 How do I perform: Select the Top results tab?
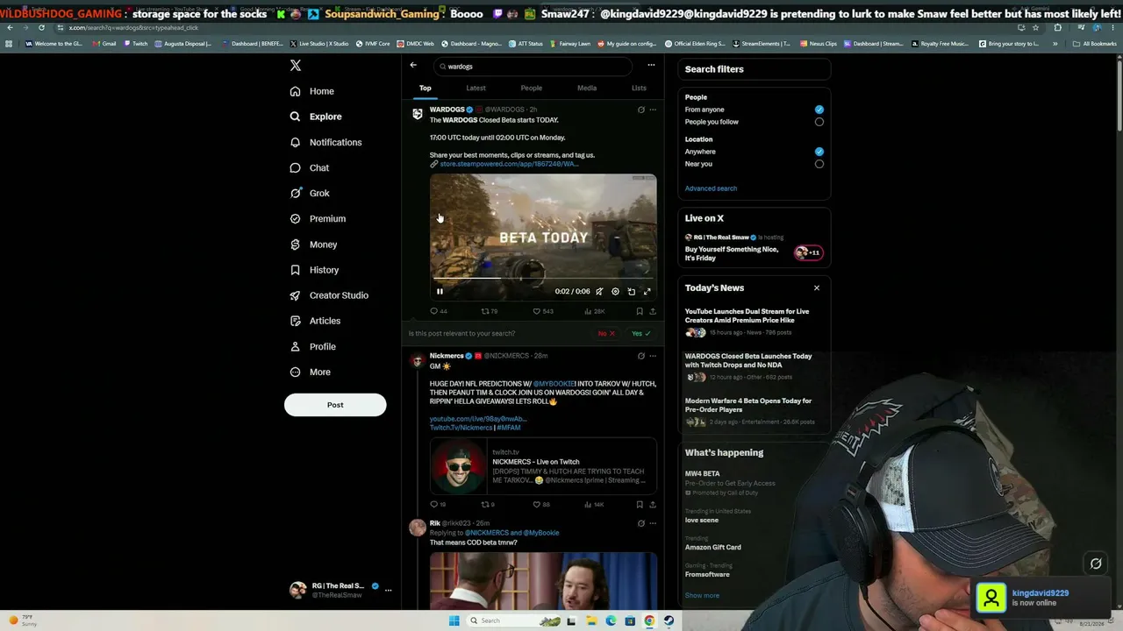[425, 88]
